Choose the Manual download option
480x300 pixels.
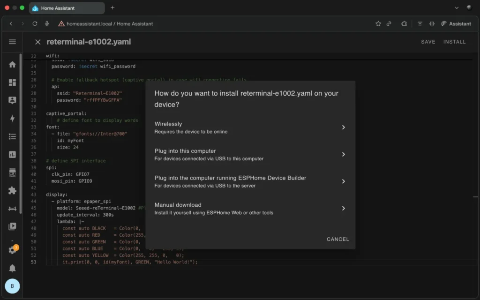(x=250, y=208)
